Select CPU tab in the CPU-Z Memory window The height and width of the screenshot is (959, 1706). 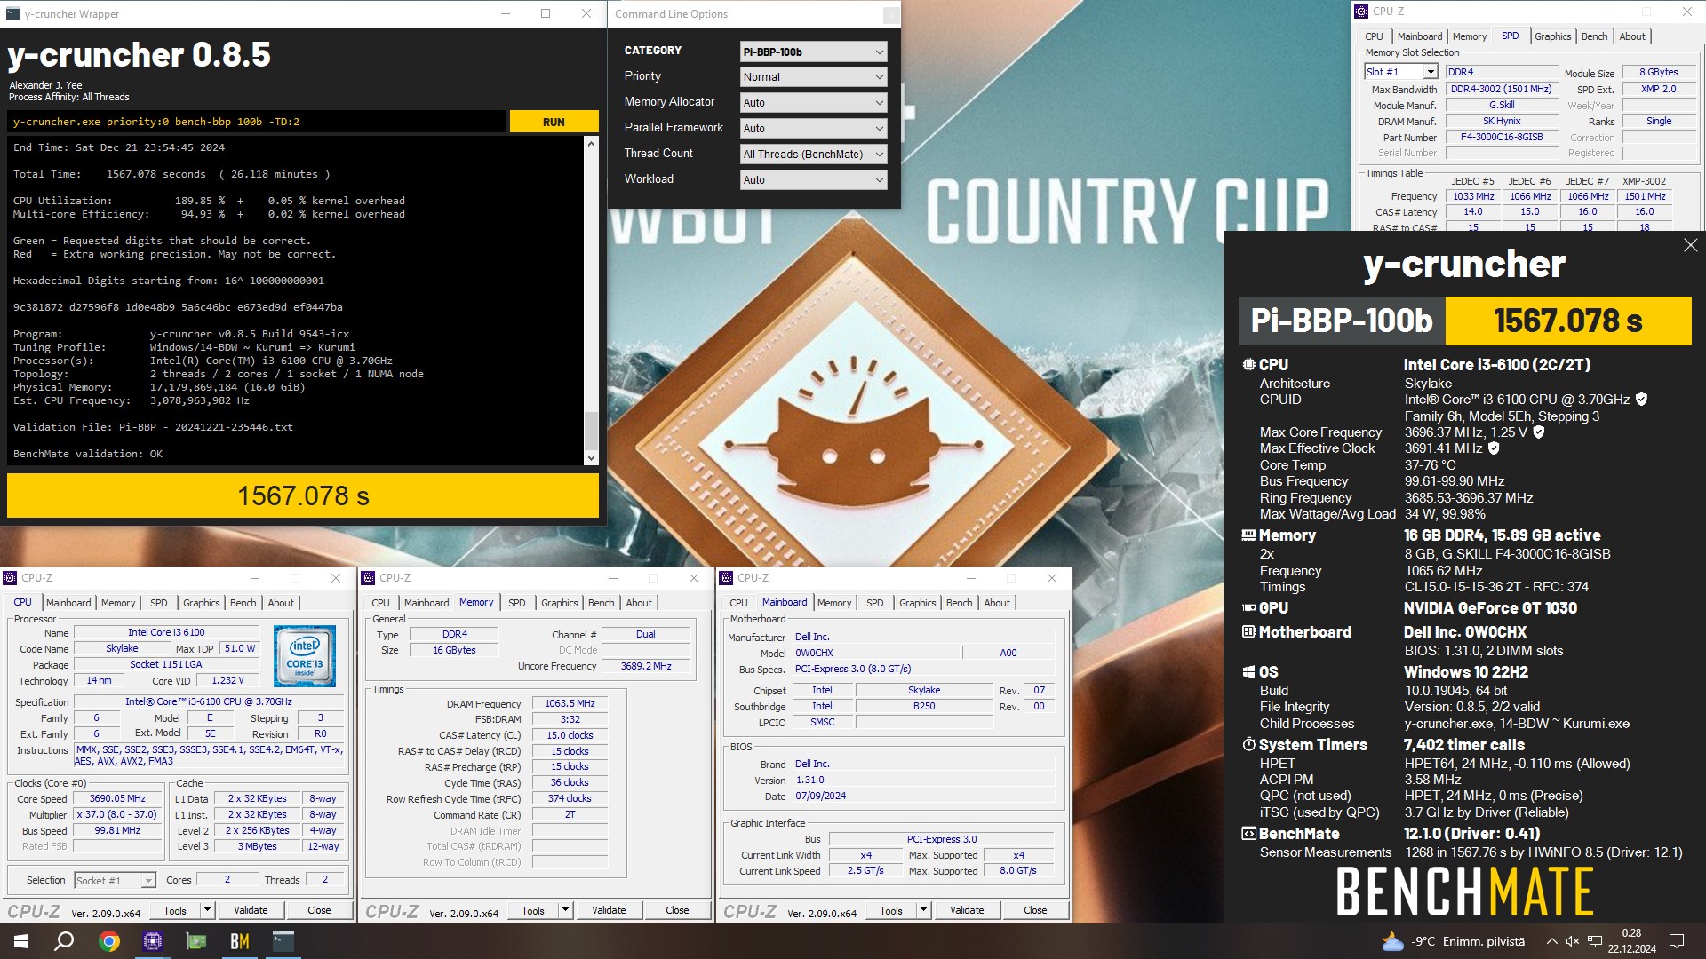pos(380,603)
